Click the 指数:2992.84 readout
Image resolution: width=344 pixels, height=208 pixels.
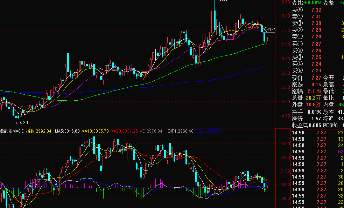coord(39,131)
